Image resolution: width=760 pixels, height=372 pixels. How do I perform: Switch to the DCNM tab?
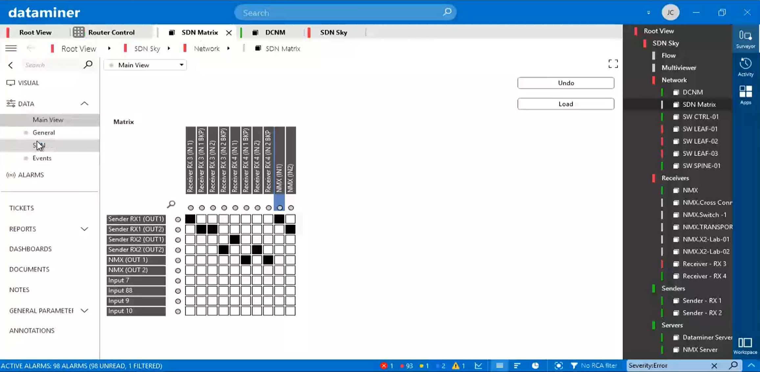pos(275,32)
